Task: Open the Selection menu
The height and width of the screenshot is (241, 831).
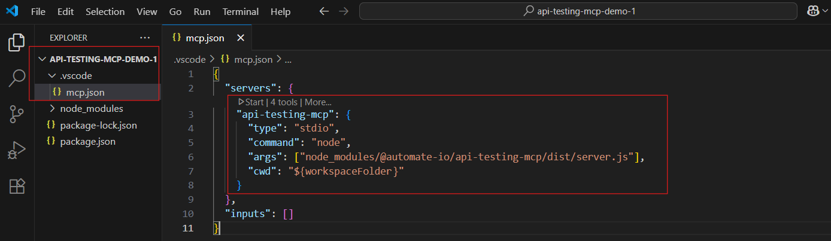Action: [105, 11]
